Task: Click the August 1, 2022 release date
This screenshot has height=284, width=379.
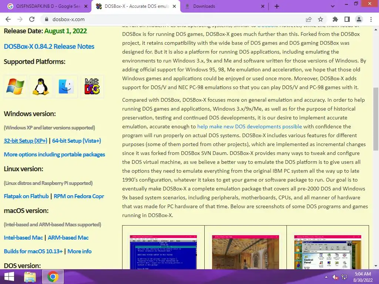Action: coord(66,31)
